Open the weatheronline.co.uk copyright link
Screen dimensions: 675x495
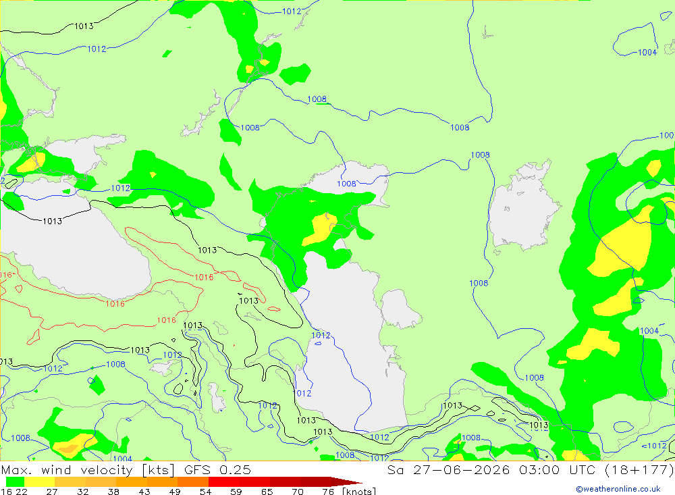[618, 489]
